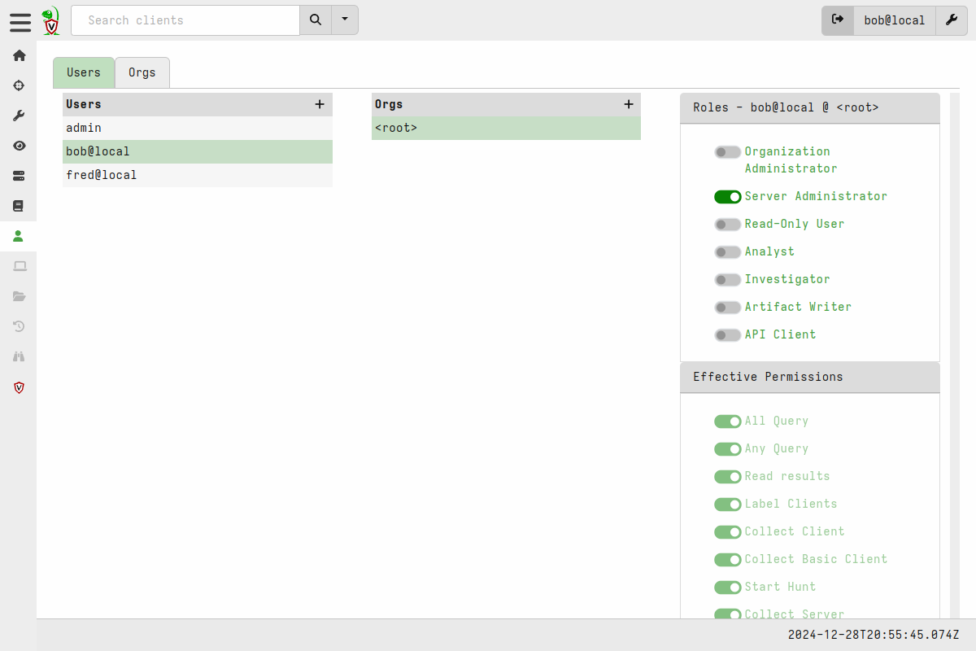Image resolution: width=976 pixels, height=651 pixels.
Task: Add a new user with the plus button
Action: coord(320,104)
